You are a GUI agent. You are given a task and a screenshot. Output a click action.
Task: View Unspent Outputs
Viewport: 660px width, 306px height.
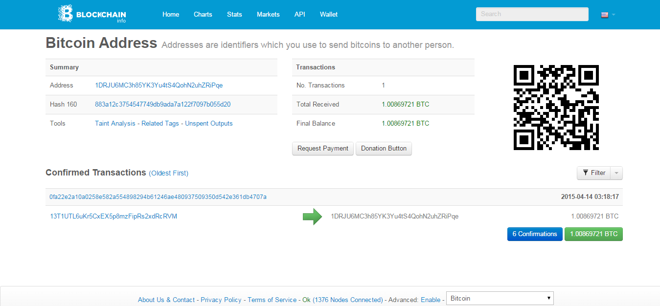click(209, 123)
